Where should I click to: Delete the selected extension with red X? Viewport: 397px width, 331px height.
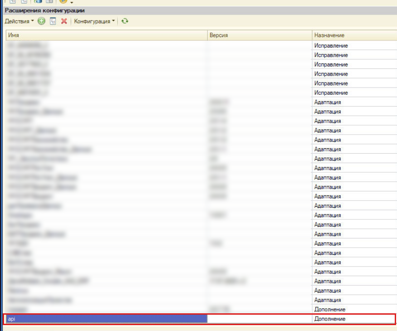[64, 21]
